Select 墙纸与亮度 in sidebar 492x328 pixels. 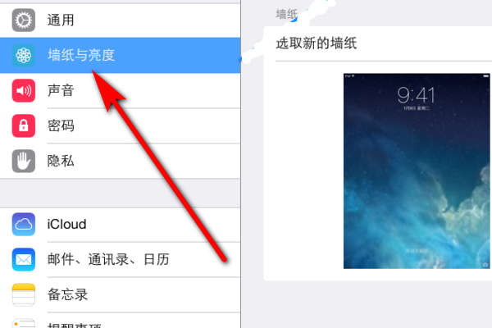click(x=121, y=56)
